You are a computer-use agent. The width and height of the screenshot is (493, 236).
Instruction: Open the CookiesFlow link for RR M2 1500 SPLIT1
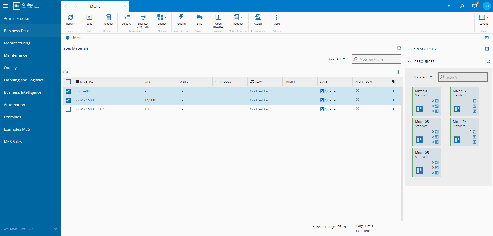[259, 109]
